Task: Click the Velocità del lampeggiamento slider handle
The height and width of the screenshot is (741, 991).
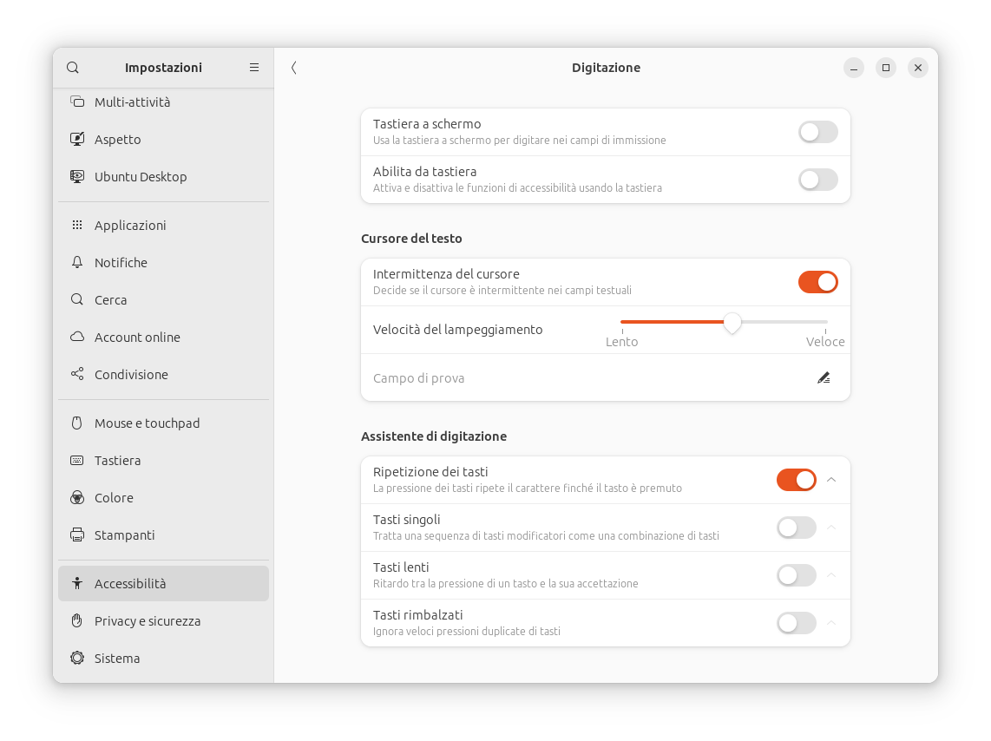Action: (732, 323)
